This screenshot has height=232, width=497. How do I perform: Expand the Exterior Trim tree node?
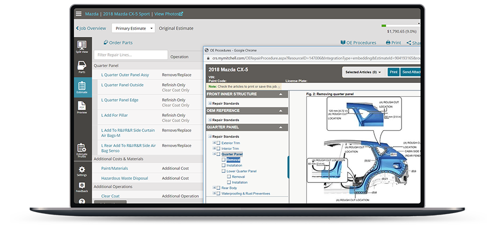[x=214, y=143]
